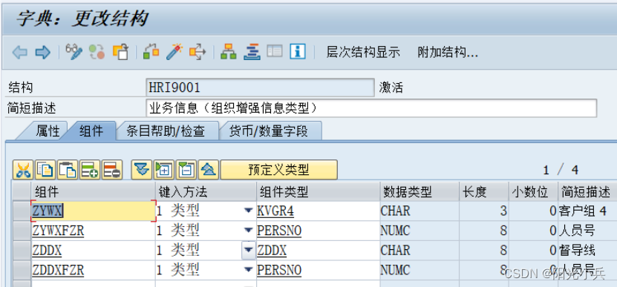This screenshot has height=287, width=617.
Task: Click the ZYWXFZR component link
Action: coord(58,231)
